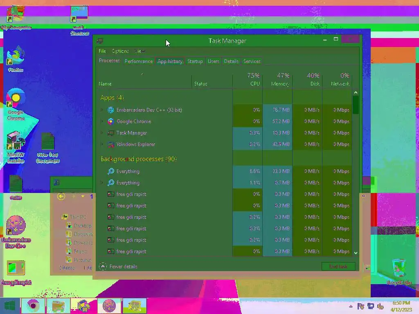Screen dimensions: 419x314
Task: Select the Windows Explorer 42.8 MB memory cell
Action: [x=277, y=144]
